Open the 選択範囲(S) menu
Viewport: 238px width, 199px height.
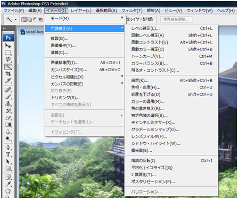pos(106,11)
